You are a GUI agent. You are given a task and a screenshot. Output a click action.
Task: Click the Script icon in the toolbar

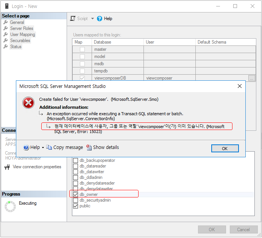click(x=73, y=19)
